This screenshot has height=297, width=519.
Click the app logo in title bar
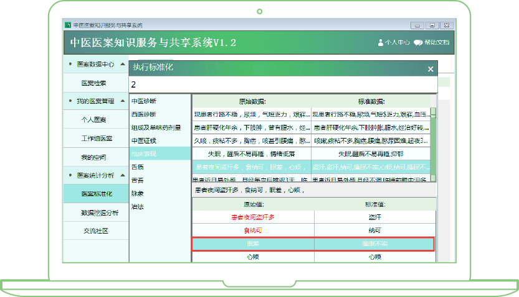pyautogui.click(x=67, y=25)
